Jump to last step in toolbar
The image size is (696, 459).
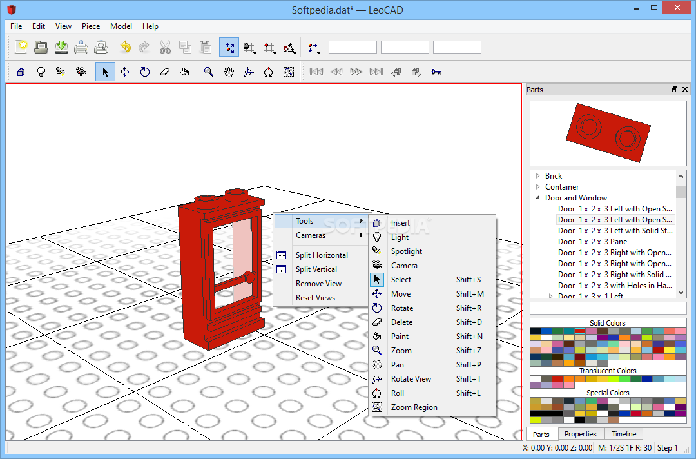(376, 72)
